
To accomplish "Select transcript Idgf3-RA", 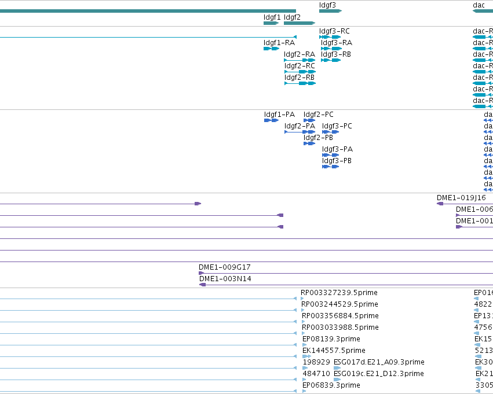I will coord(337,43).
